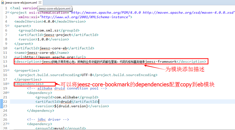This screenshot has height=130, width=235.
Task: Click the artifactId druid line
Action: (x=67, y=102)
